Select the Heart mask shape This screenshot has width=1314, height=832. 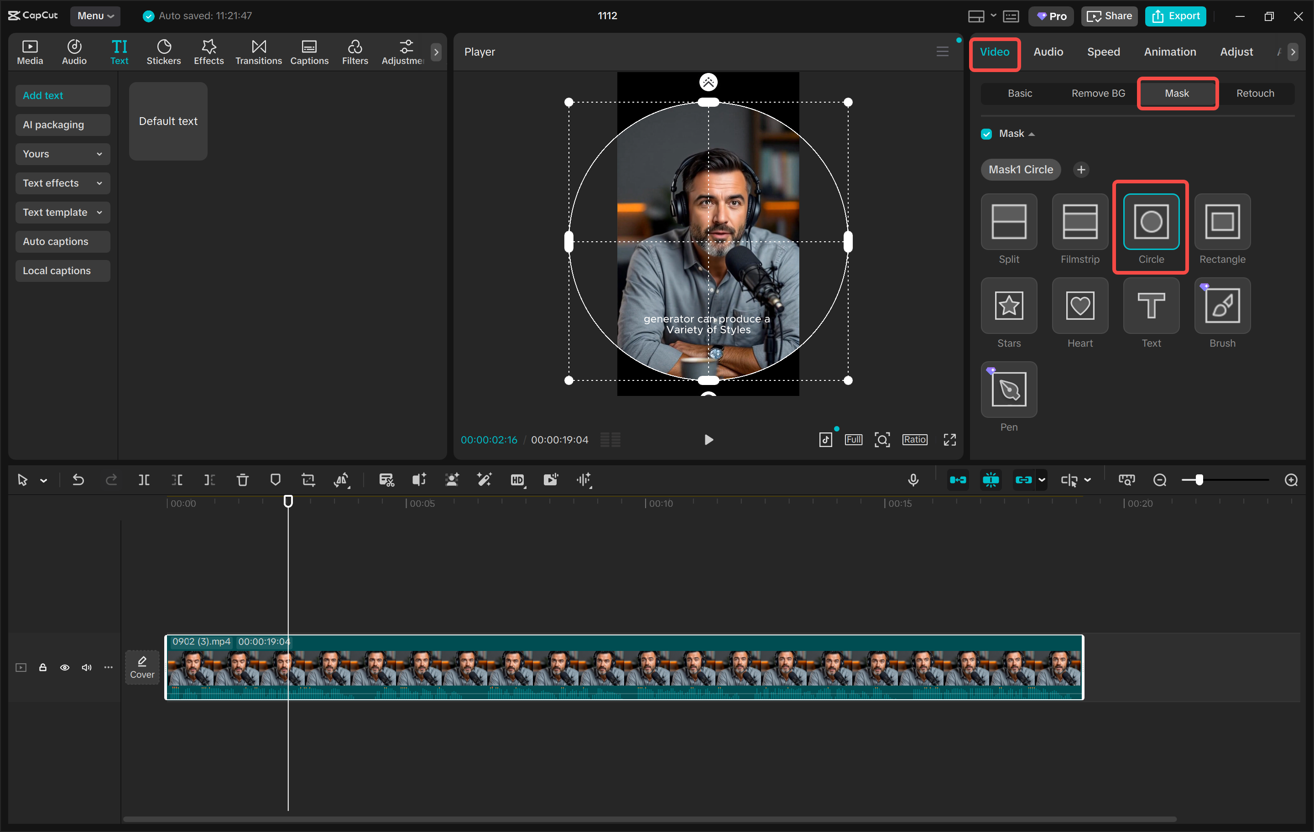pos(1079,306)
